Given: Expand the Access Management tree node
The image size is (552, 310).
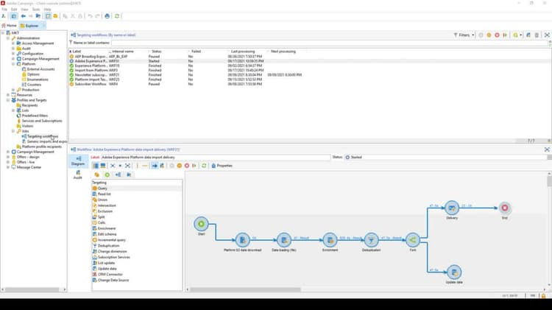Looking at the screenshot, I should (13, 43).
